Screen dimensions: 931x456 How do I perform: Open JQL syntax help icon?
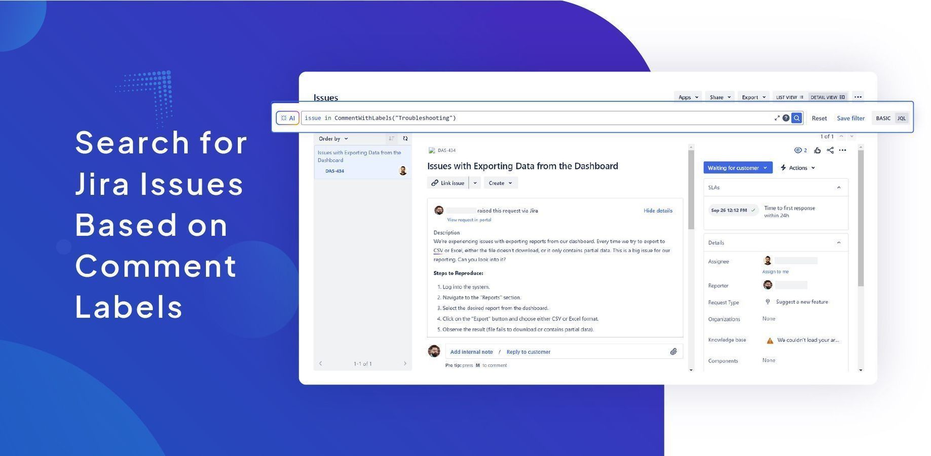[x=786, y=118]
